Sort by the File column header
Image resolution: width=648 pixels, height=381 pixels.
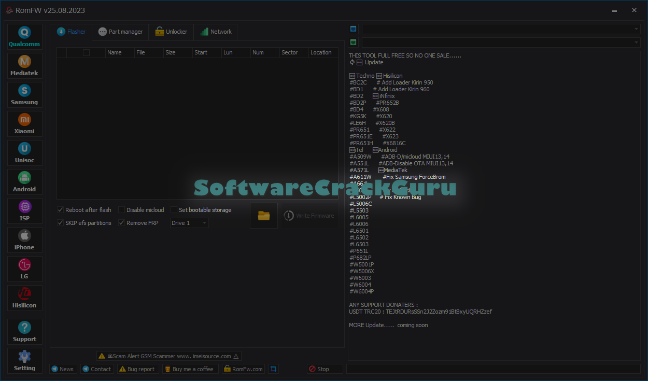coord(148,52)
